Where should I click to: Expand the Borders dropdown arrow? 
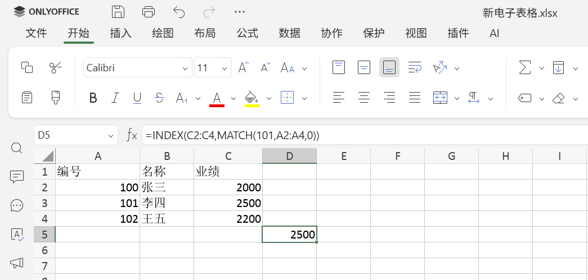[x=304, y=99]
